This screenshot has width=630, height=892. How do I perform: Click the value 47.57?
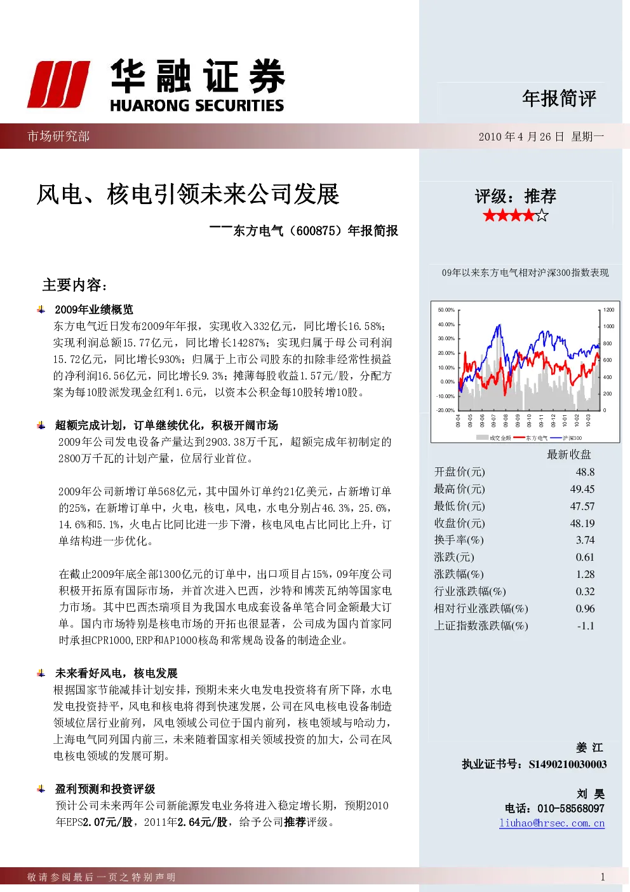(x=582, y=506)
